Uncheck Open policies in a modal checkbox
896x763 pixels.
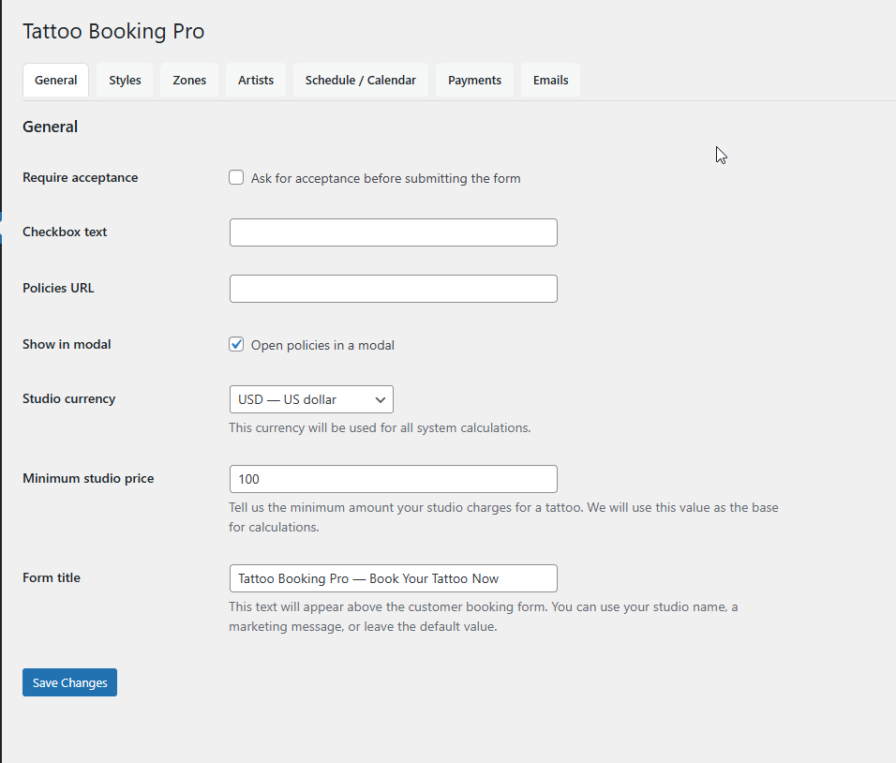(236, 344)
